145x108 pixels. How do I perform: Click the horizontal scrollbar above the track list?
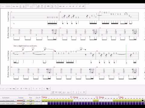point(74,94)
